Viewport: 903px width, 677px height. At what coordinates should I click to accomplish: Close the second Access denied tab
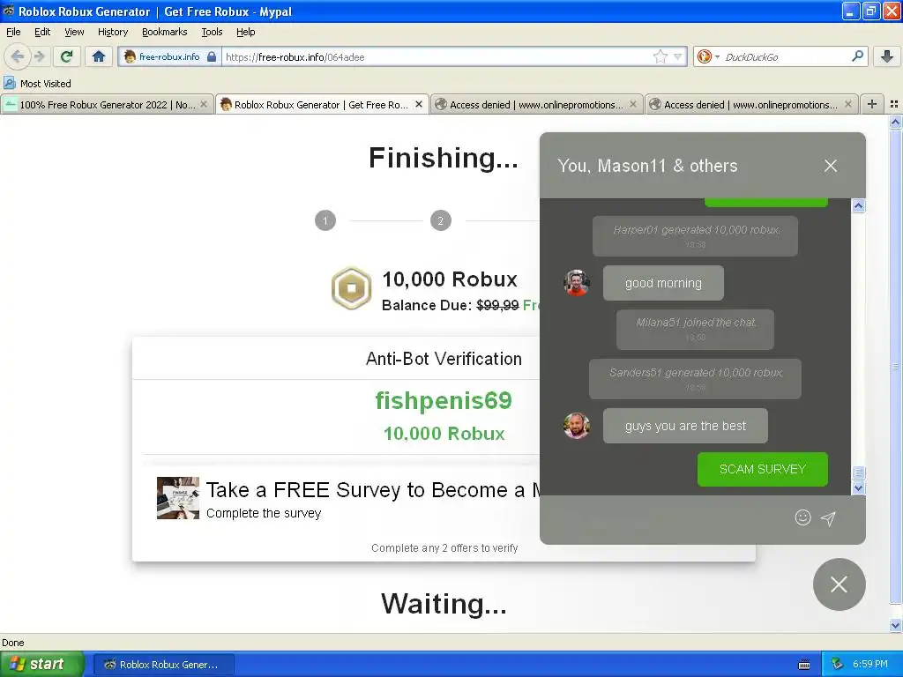pos(847,104)
